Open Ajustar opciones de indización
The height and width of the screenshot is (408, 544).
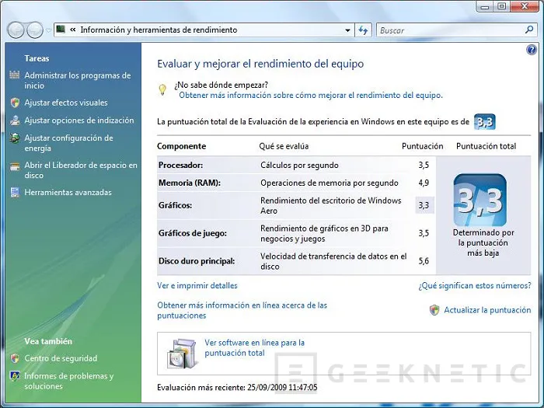[x=79, y=120]
